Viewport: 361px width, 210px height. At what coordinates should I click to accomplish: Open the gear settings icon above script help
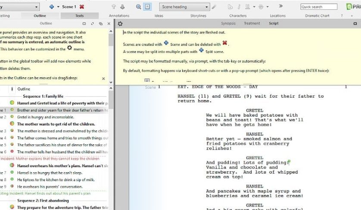(x=120, y=24)
